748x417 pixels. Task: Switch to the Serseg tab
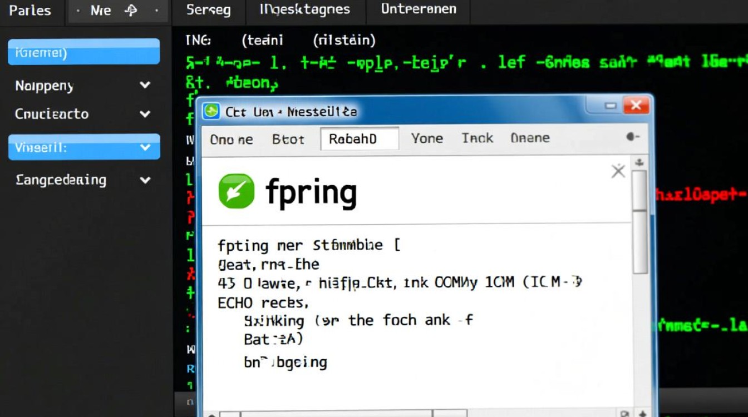point(208,10)
